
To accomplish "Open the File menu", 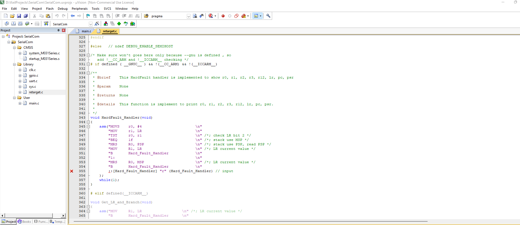I will [x=4, y=9].
